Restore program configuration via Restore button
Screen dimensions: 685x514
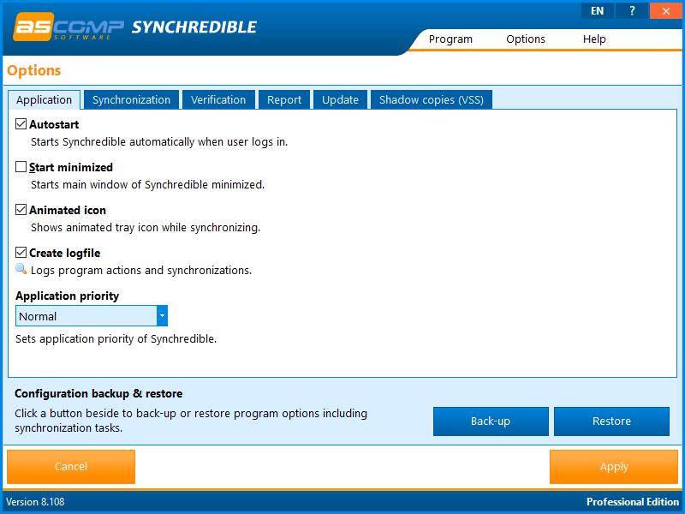(611, 421)
